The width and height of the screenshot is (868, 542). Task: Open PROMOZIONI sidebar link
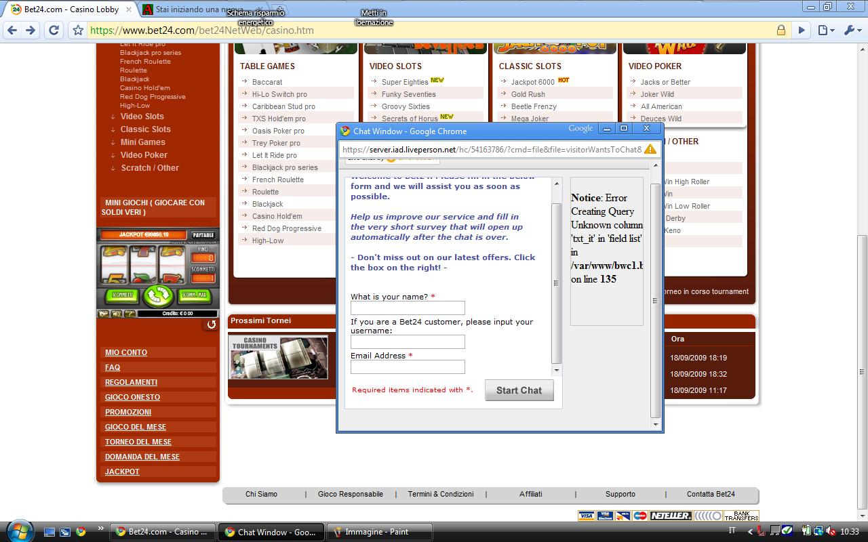tap(128, 412)
